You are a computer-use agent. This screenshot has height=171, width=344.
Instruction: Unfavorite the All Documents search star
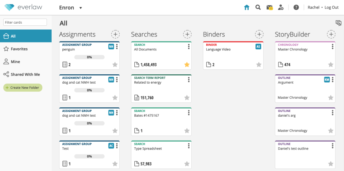pos(187,65)
